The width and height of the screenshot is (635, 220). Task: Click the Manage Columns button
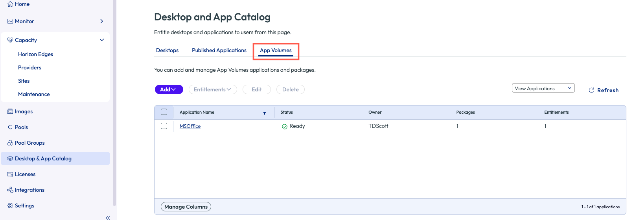(186, 207)
